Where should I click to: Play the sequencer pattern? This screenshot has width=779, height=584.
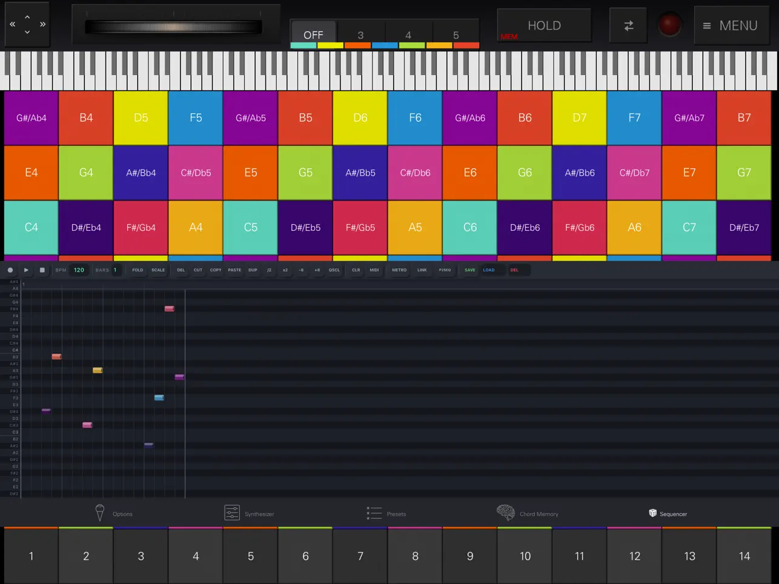pos(26,270)
